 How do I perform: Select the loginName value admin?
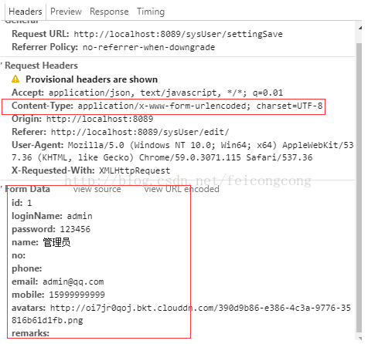pyautogui.click(x=80, y=216)
